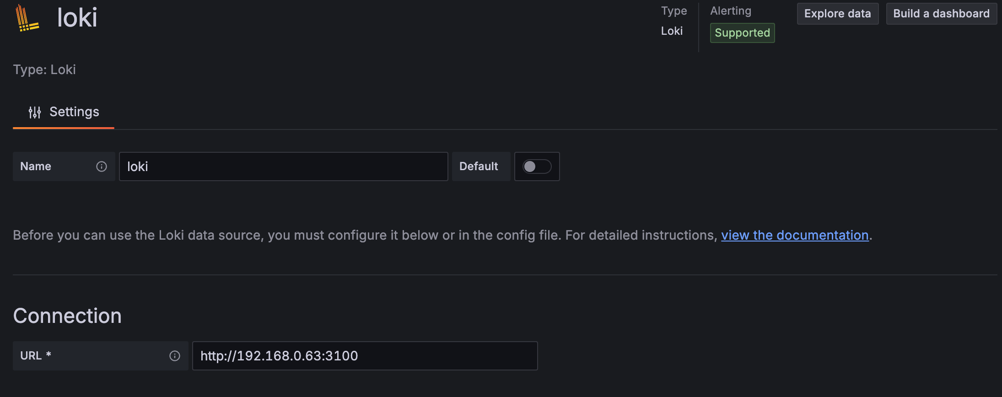Image resolution: width=1002 pixels, height=397 pixels.
Task: Open the Settings tab
Action: pos(64,112)
